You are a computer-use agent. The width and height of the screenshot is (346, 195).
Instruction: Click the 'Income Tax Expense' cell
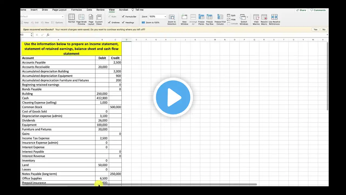pyautogui.click(x=58, y=138)
